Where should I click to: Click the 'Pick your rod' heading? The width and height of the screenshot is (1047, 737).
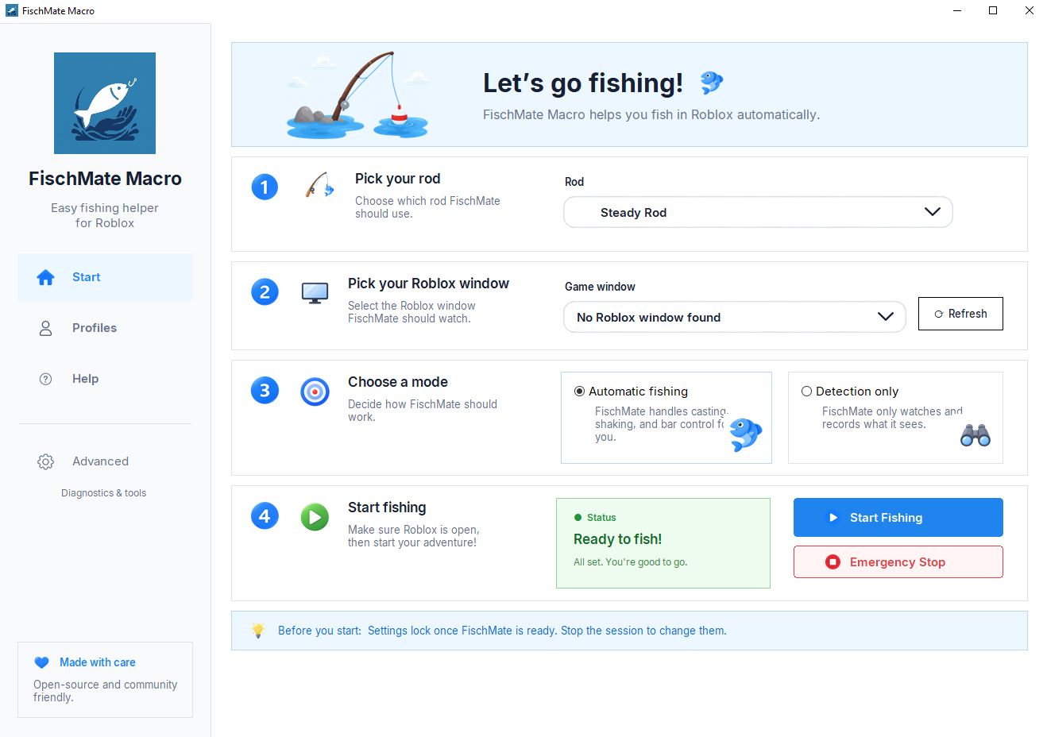pos(397,179)
